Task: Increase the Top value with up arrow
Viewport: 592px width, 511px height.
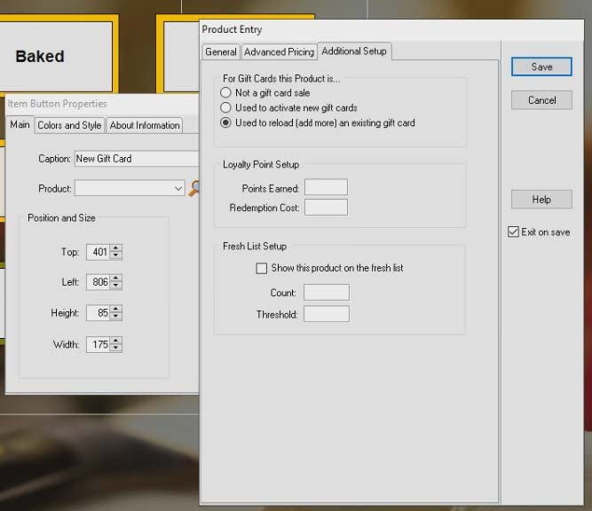Action: tap(116, 248)
